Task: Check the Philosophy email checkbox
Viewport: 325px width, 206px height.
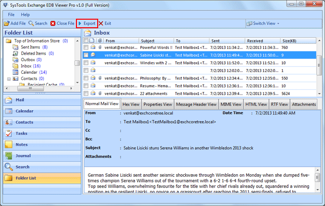Action: (x=86, y=78)
